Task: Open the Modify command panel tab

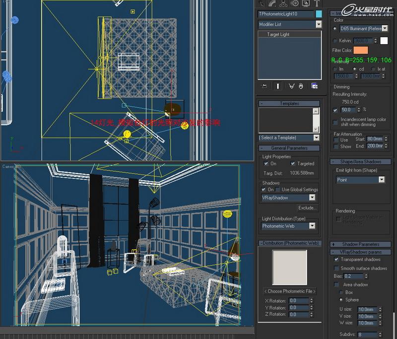Action: [x=272, y=3]
